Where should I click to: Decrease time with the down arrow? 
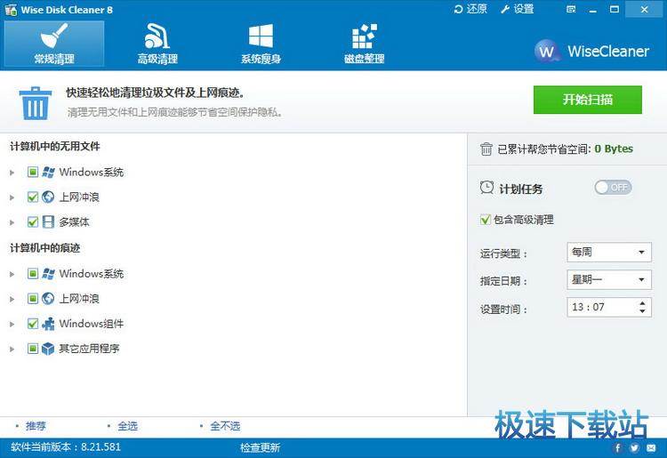[x=642, y=312]
